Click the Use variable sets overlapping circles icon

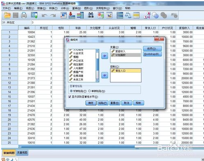coord(155,15)
